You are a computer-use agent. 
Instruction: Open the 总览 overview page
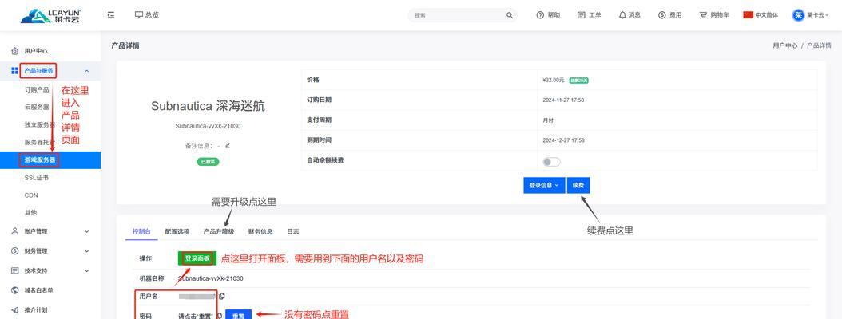147,15
